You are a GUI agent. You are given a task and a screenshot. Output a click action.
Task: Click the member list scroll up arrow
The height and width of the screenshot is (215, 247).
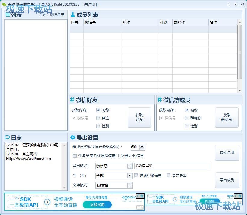pyautogui.click(x=239, y=22)
